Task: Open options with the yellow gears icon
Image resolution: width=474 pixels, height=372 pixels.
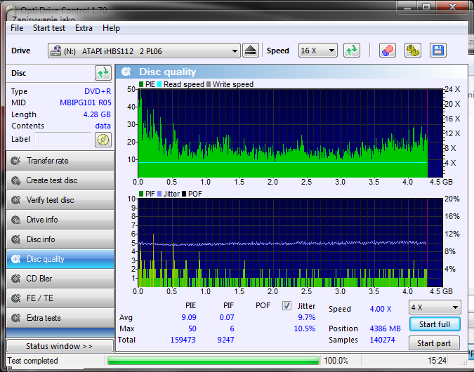Action: [x=412, y=51]
